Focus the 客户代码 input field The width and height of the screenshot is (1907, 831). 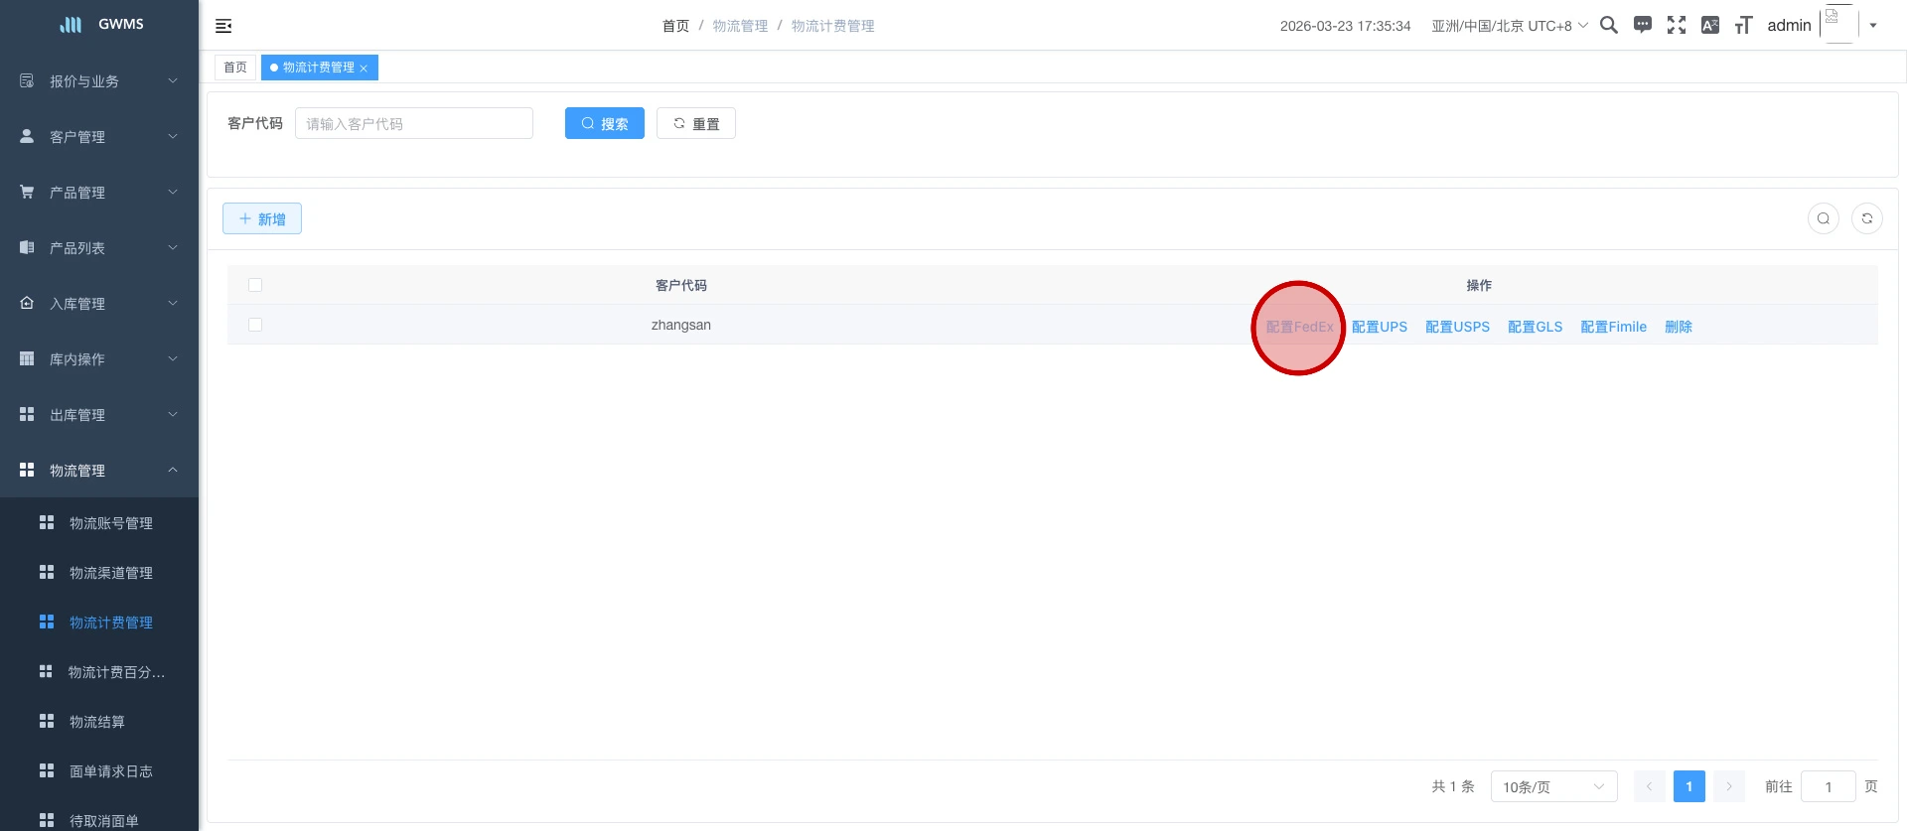pos(414,123)
